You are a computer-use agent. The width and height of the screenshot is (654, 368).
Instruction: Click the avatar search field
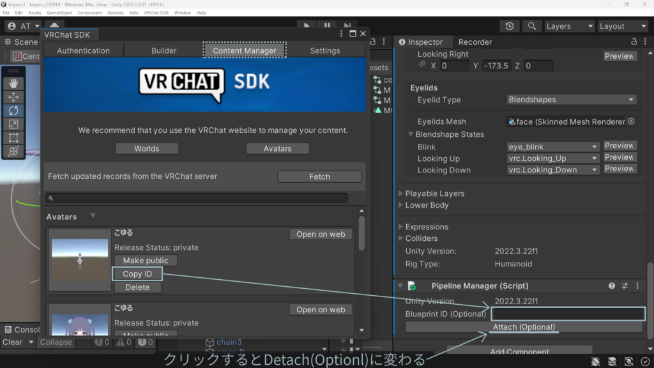tap(197, 198)
